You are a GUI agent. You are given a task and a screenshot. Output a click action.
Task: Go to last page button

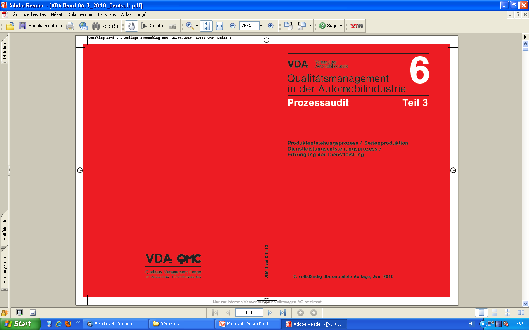click(283, 313)
